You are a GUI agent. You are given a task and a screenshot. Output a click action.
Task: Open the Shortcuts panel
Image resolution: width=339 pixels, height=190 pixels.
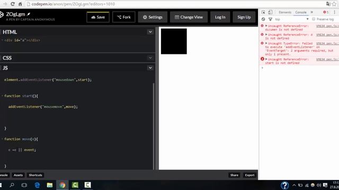pos(35,175)
